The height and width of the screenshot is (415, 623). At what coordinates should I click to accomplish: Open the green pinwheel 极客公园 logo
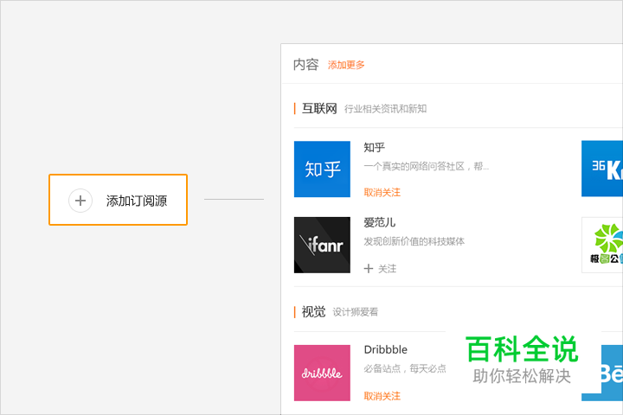click(602, 245)
